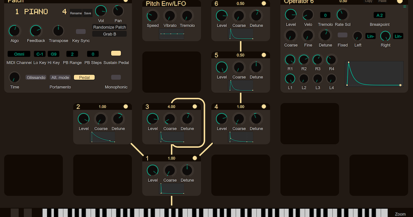Image resolution: width=413 pixels, height=217 pixels.
Task: Click operator 2's envelope thumbnail
Action: point(103,137)
